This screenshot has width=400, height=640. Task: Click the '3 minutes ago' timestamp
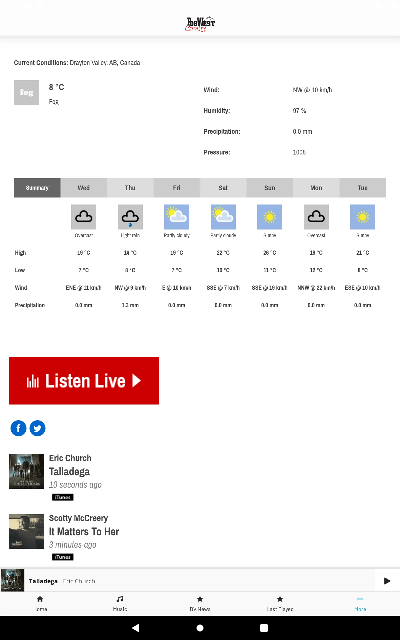(73, 544)
